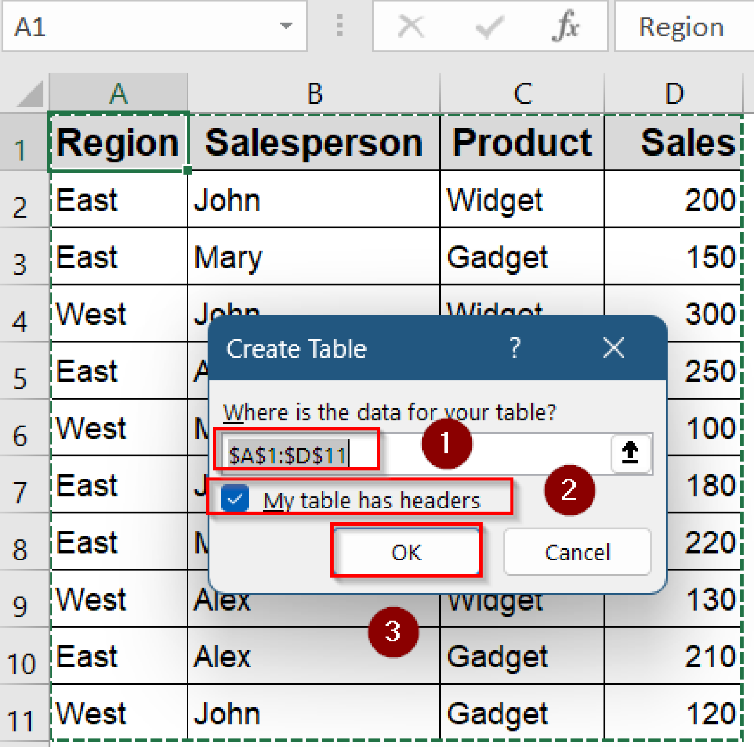Viewport: 754px width, 747px height.
Task: Click the Cancel X icon in formula bar
Action: pos(410,27)
